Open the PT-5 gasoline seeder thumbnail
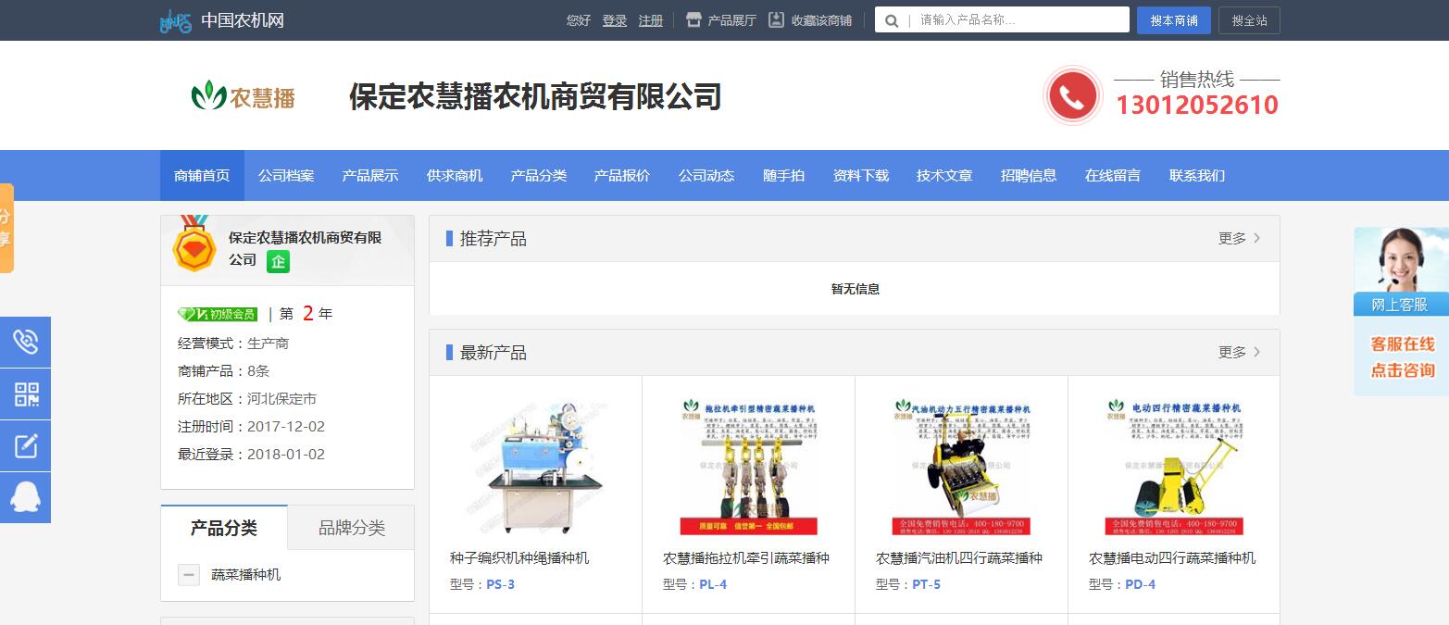This screenshot has height=625, width=1449. coord(961,467)
